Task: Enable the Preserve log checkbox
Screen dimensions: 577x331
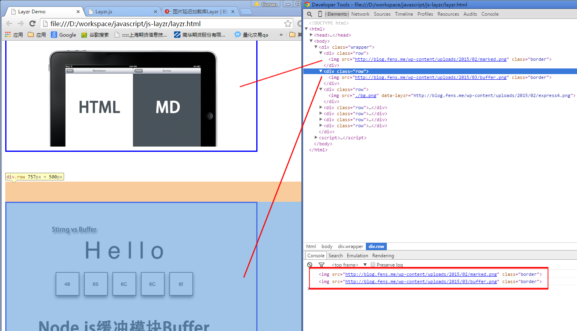Action: (373, 265)
